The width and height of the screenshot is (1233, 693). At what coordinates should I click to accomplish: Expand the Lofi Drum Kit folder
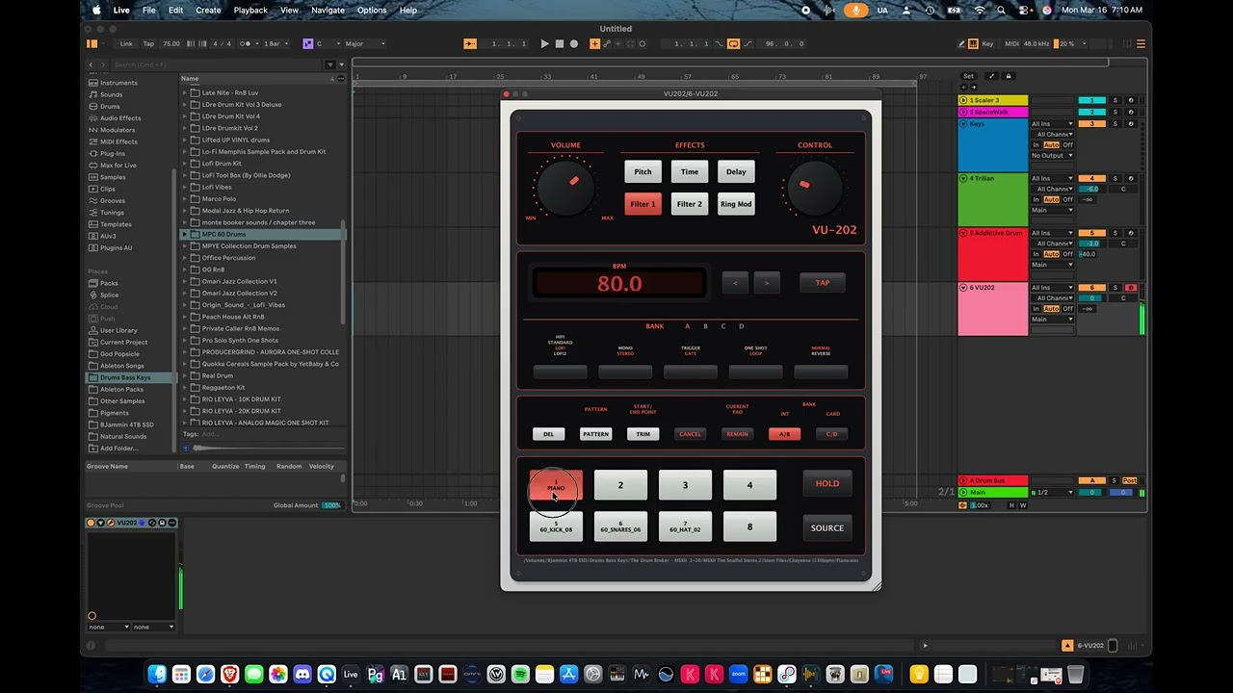[x=185, y=164]
